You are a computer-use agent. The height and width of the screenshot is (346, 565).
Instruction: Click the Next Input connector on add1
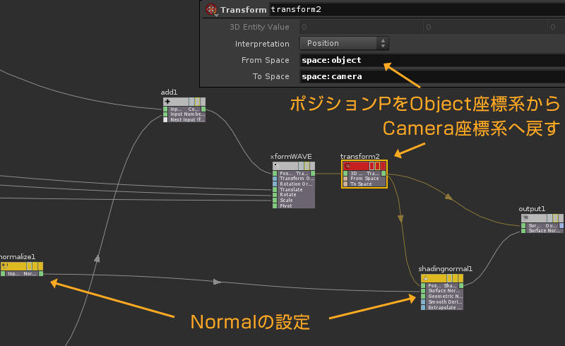166,120
